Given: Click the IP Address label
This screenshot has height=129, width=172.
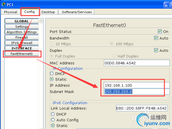Looking at the screenshot, I should click(x=60, y=85).
